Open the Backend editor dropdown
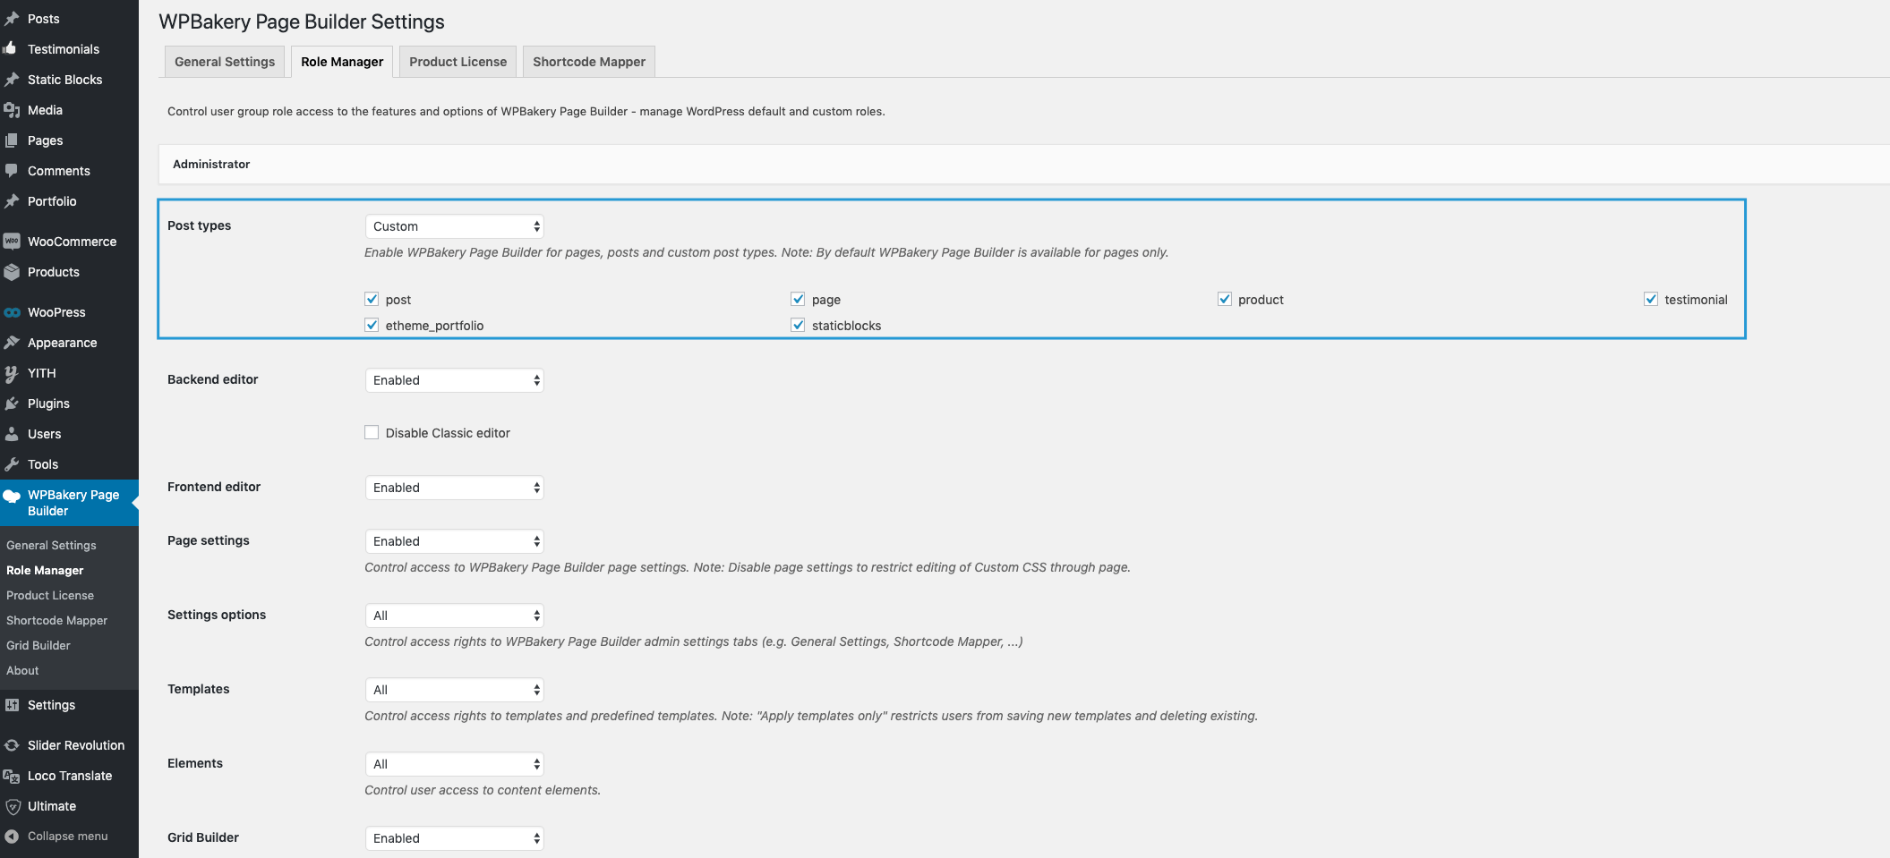 coord(455,380)
